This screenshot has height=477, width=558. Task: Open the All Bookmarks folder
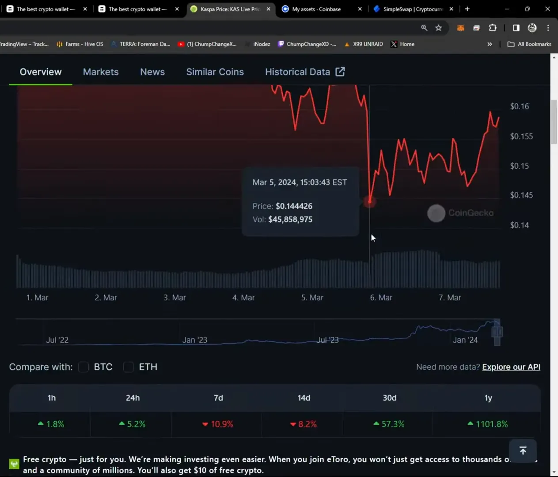coord(529,44)
